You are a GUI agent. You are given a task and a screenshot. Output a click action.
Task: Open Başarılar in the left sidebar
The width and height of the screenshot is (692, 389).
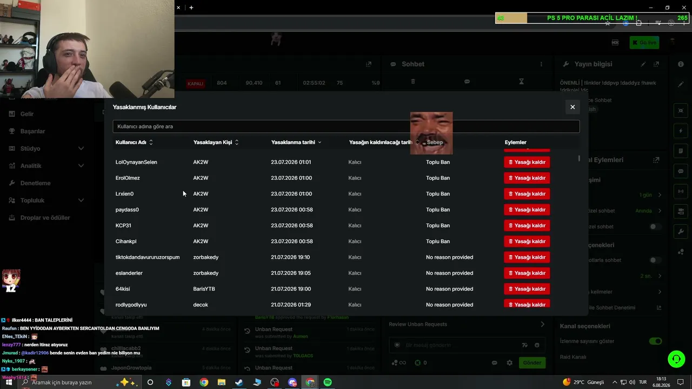point(32,131)
